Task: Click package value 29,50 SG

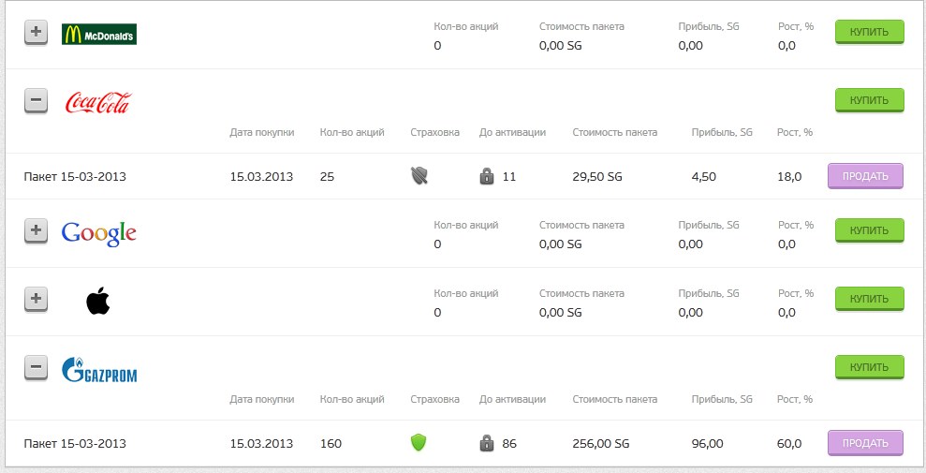Action: [597, 177]
